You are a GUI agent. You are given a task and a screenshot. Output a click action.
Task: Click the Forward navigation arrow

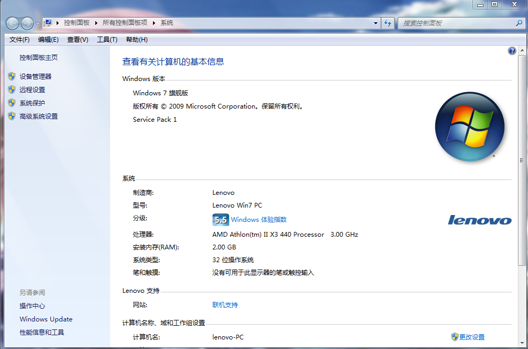pos(28,23)
